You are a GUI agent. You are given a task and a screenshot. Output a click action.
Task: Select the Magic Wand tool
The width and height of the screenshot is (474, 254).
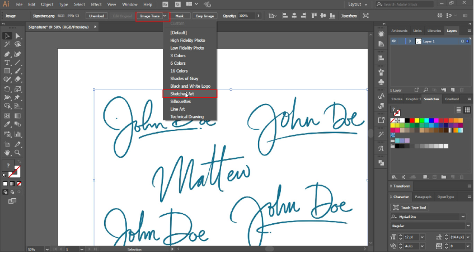tap(7, 44)
